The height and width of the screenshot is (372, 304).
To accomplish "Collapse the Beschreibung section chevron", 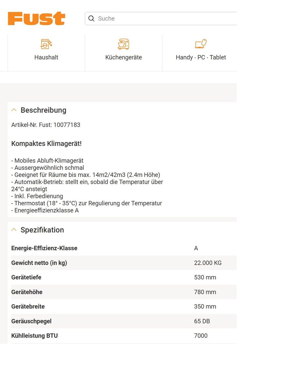I will click(14, 110).
